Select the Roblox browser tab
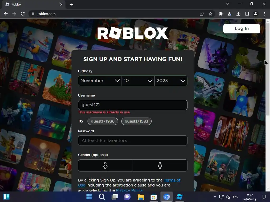The image size is (270, 202). click(33, 4)
